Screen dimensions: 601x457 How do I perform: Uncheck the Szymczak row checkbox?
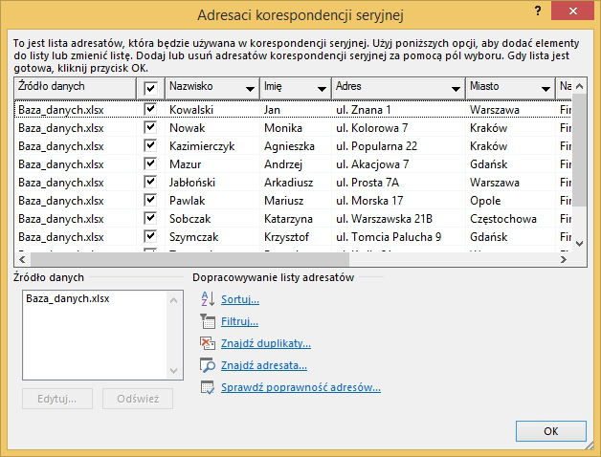click(150, 236)
